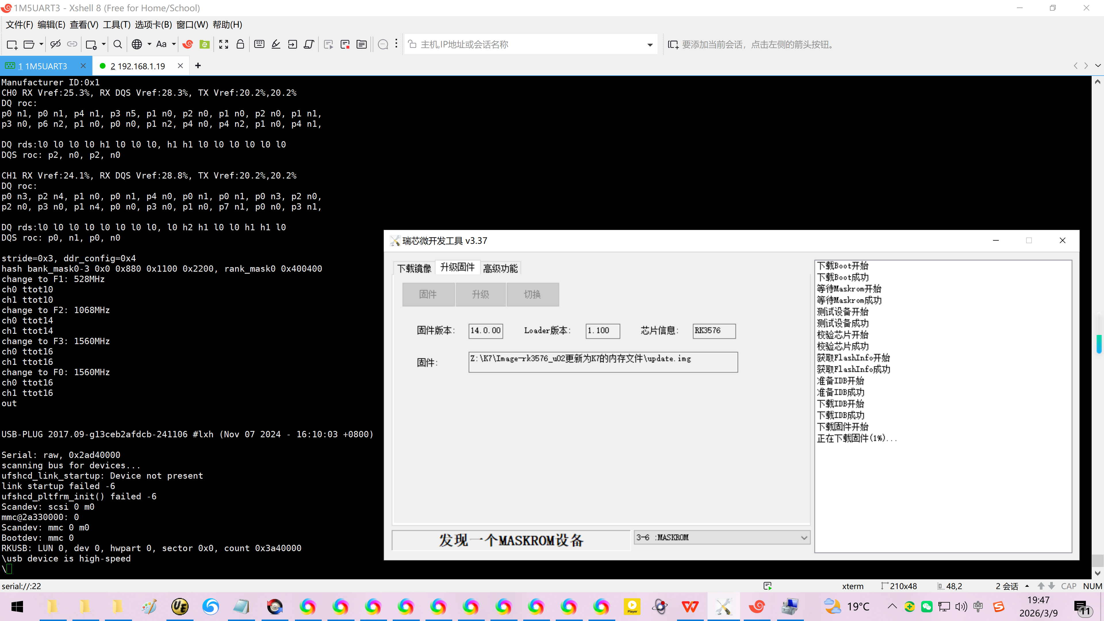Click the new session toolbar icon
This screenshot has width=1104, height=621.
pyautogui.click(x=11, y=45)
